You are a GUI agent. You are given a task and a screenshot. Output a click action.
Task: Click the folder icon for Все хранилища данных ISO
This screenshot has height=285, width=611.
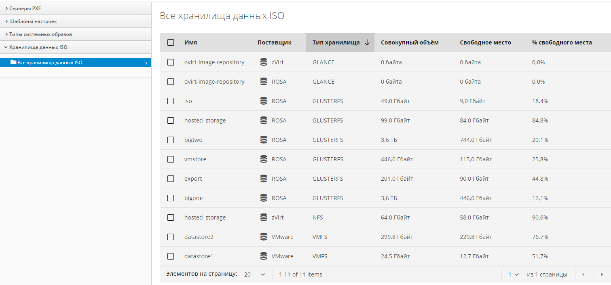[x=13, y=62]
